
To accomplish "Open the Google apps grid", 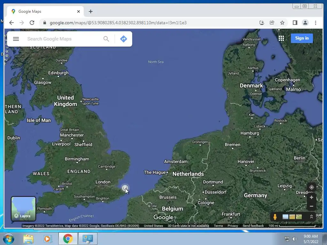I will click(281, 38).
